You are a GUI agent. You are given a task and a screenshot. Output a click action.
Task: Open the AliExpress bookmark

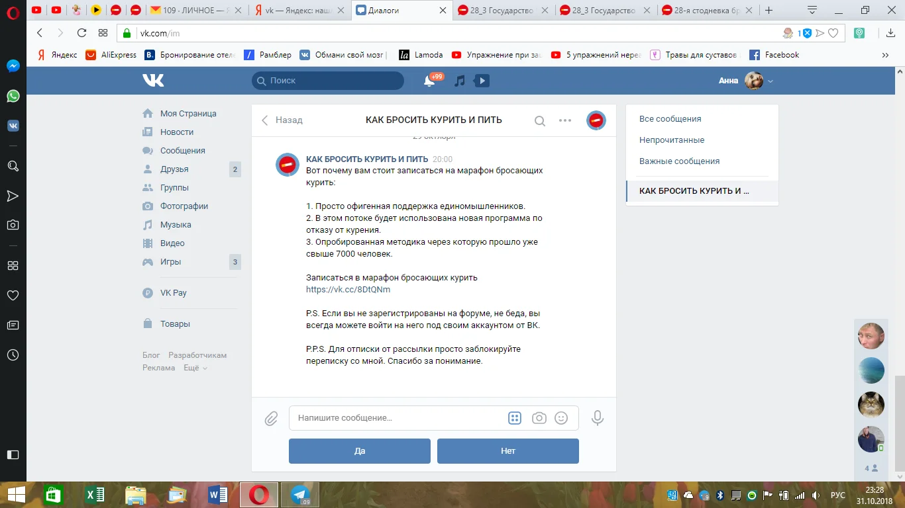tap(111, 55)
